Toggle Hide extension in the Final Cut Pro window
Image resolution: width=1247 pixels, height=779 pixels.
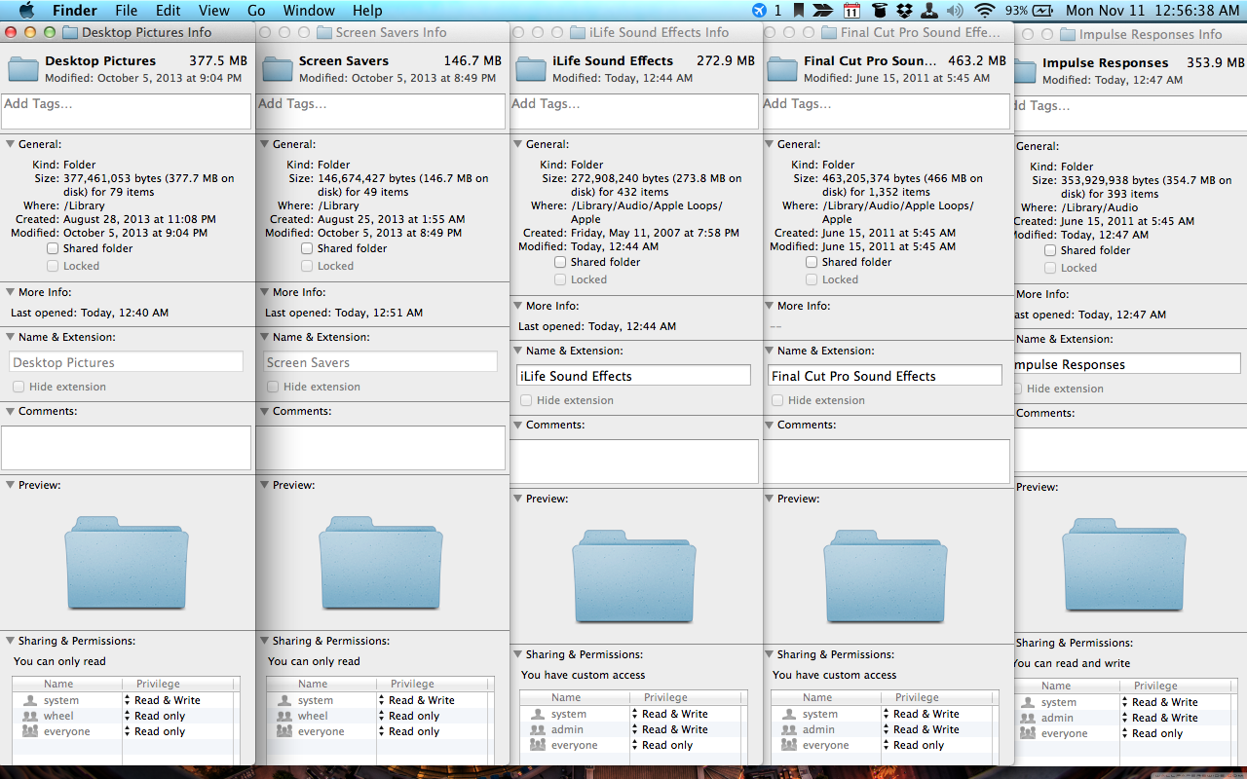(777, 400)
